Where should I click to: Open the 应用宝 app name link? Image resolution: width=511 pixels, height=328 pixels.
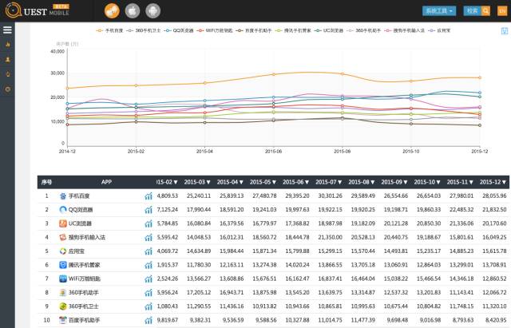[x=77, y=251]
